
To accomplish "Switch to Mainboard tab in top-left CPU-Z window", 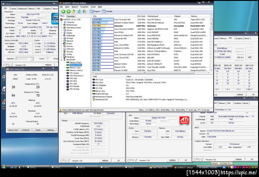I will [22, 9].
